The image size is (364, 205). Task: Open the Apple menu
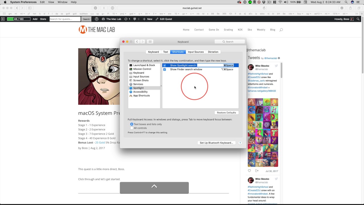tap(5, 2)
